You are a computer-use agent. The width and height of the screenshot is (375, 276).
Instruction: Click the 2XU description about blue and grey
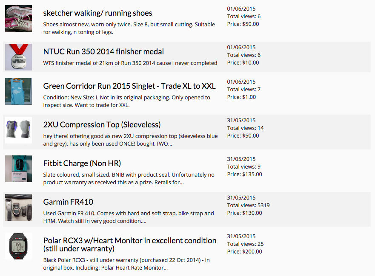click(x=130, y=140)
